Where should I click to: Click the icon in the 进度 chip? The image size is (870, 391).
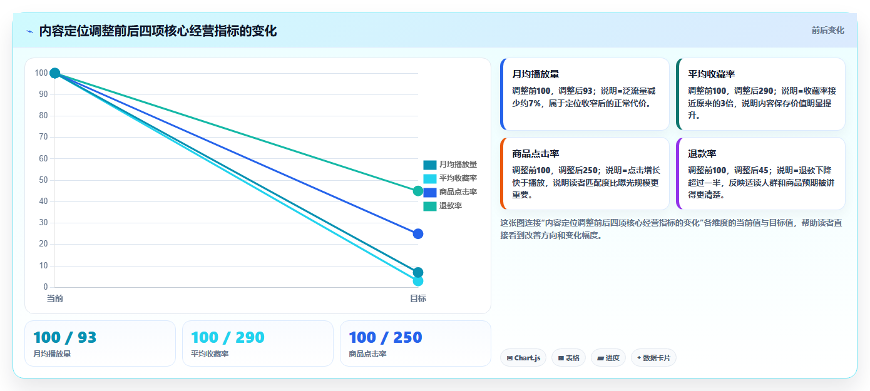(600, 358)
